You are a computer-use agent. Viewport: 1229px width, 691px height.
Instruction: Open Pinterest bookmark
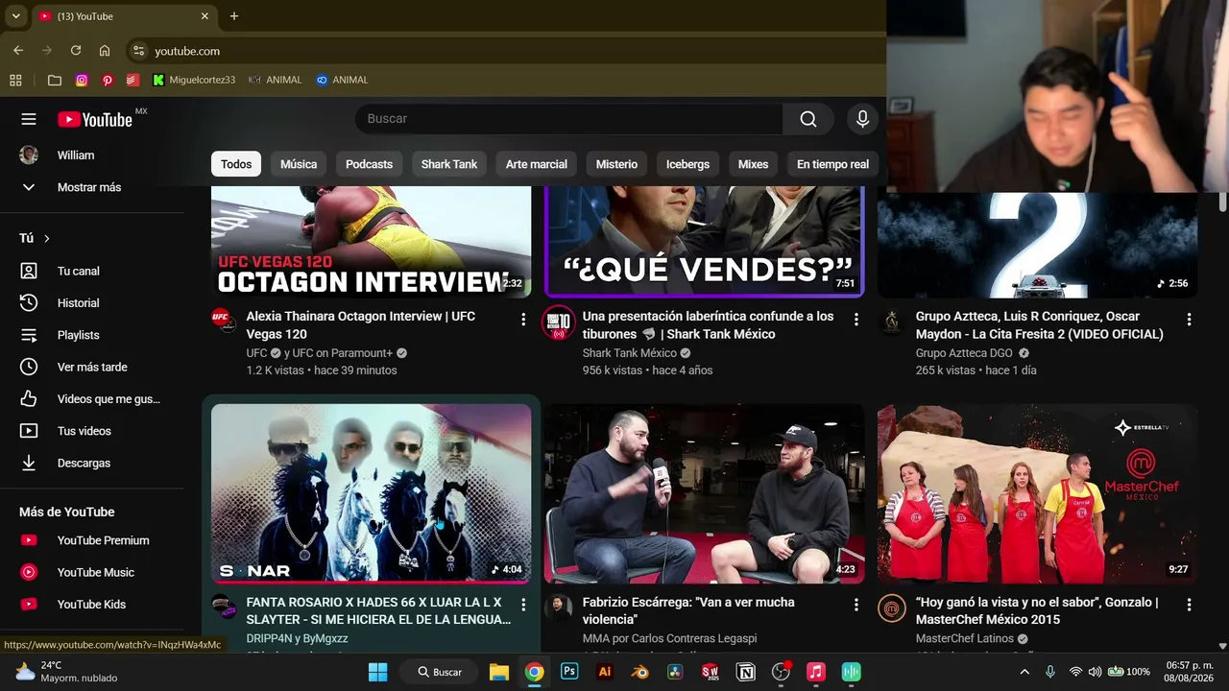(x=108, y=80)
